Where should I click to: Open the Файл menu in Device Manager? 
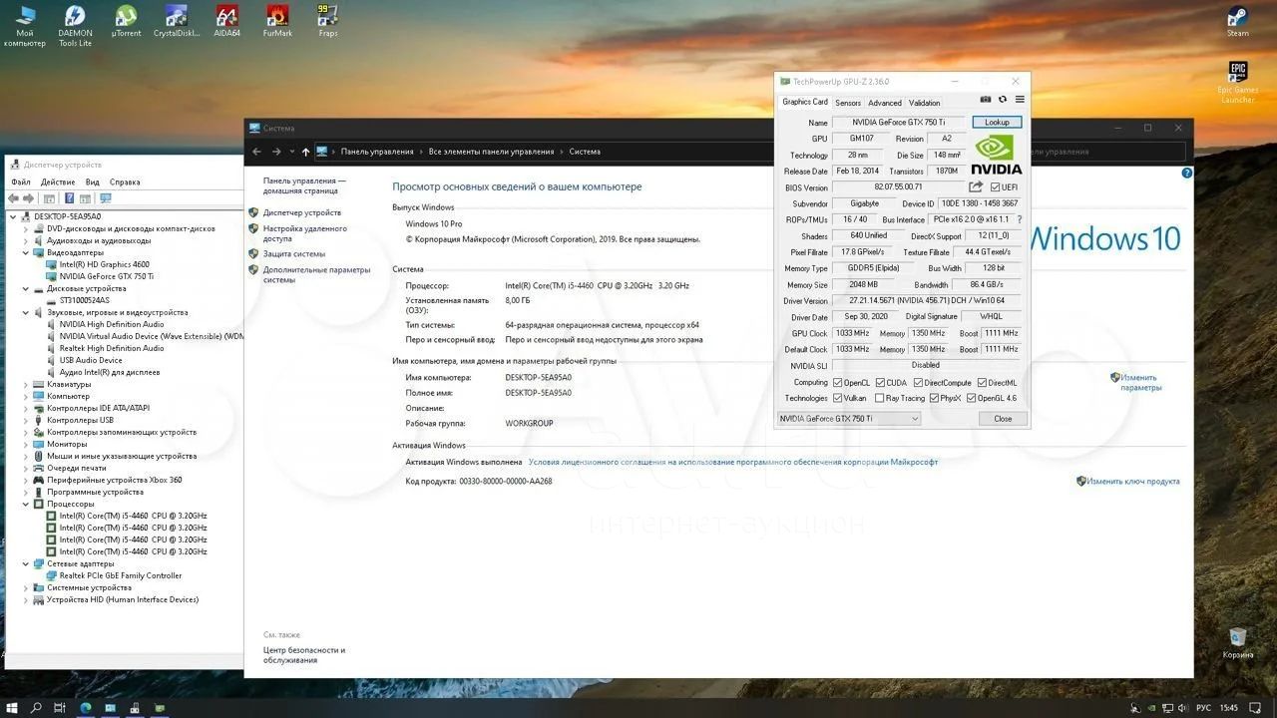(x=21, y=182)
